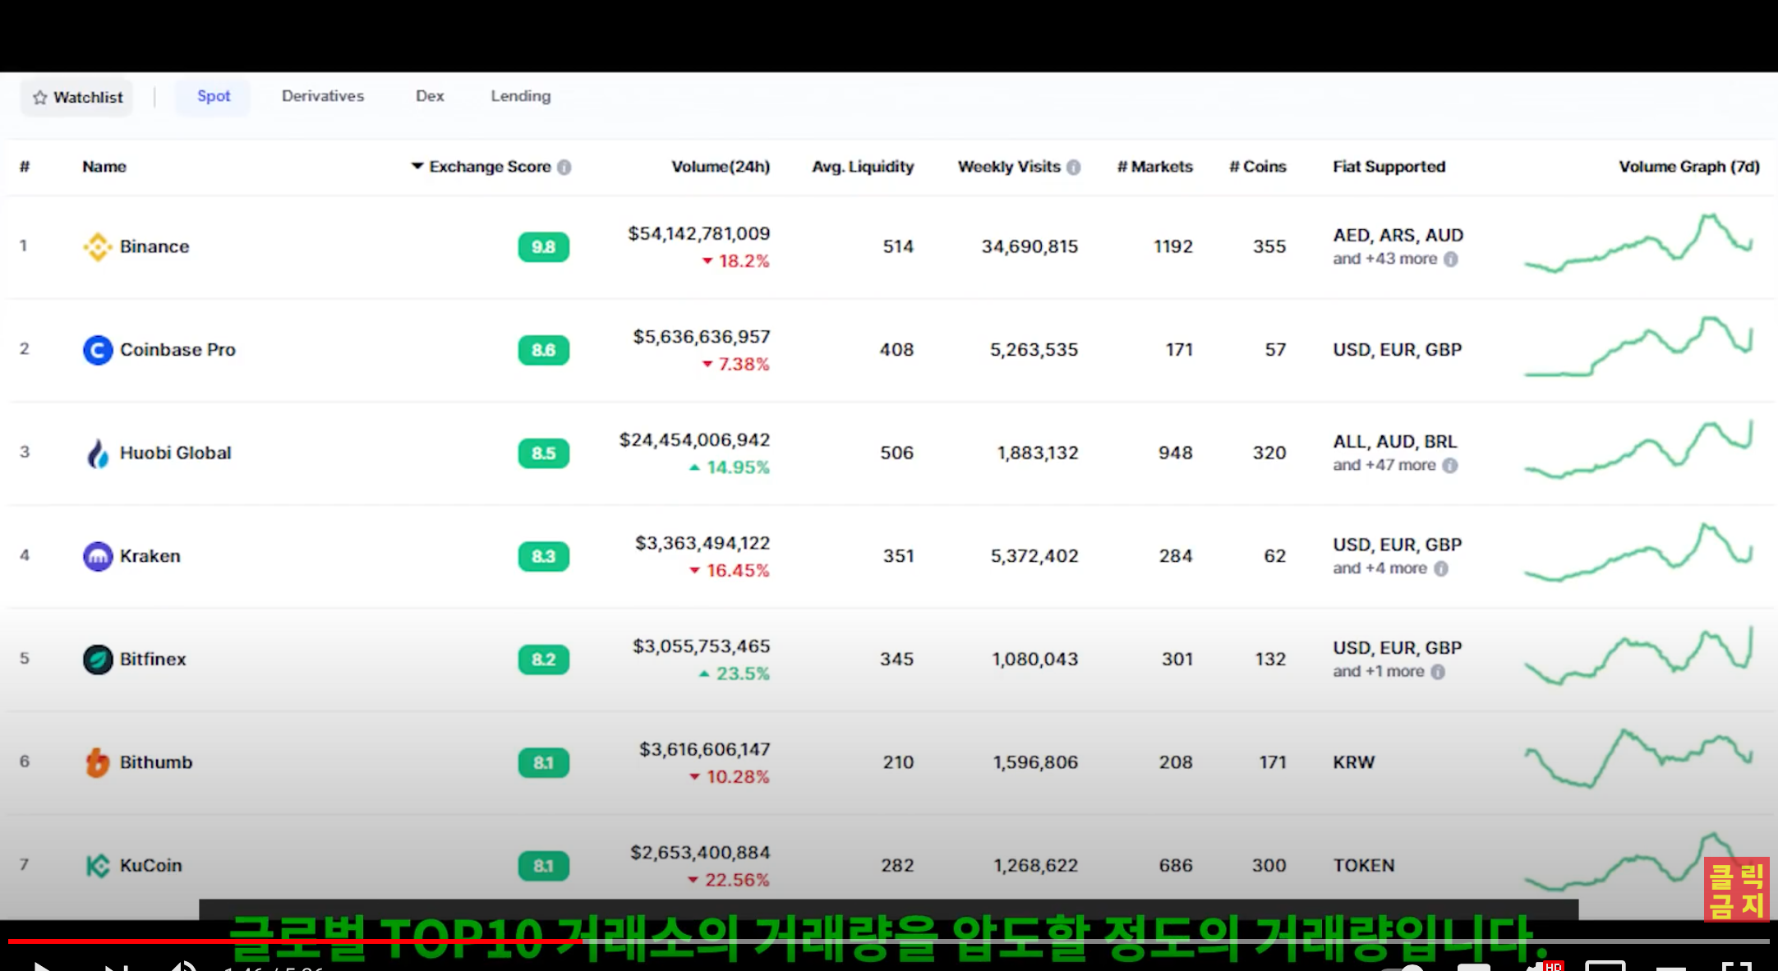Open the Kraken exchange link
Viewport: 1778px width, 971px height.
tap(150, 556)
